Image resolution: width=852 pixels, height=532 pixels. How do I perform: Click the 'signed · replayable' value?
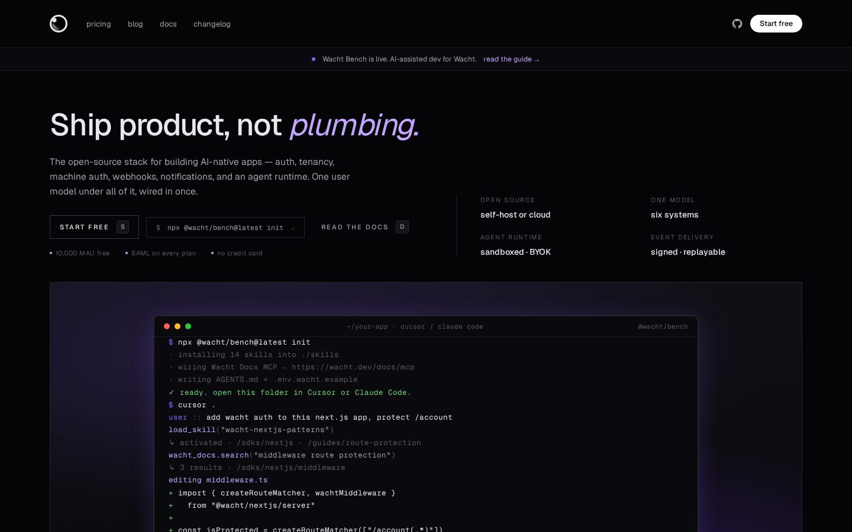[688, 252]
